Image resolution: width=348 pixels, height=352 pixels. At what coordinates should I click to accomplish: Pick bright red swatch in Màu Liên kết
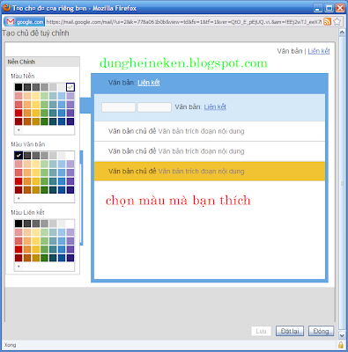(19, 249)
